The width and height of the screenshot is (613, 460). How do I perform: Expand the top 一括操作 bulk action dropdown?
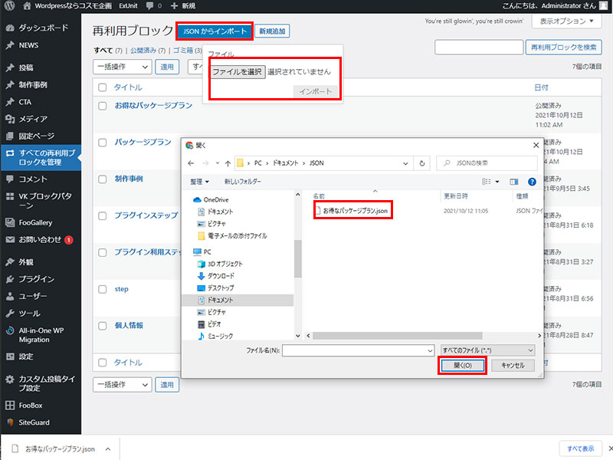[122, 67]
